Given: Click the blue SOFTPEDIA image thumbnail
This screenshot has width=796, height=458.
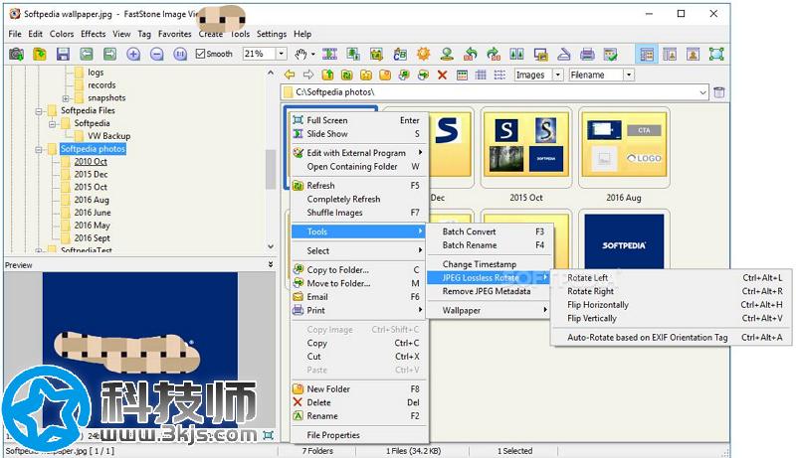Looking at the screenshot, I should coord(624,241).
